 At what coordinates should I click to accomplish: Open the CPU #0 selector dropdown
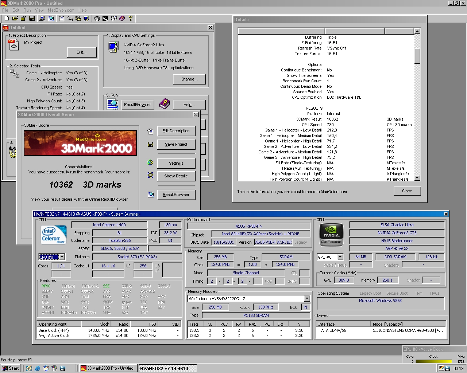coord(62,257)
